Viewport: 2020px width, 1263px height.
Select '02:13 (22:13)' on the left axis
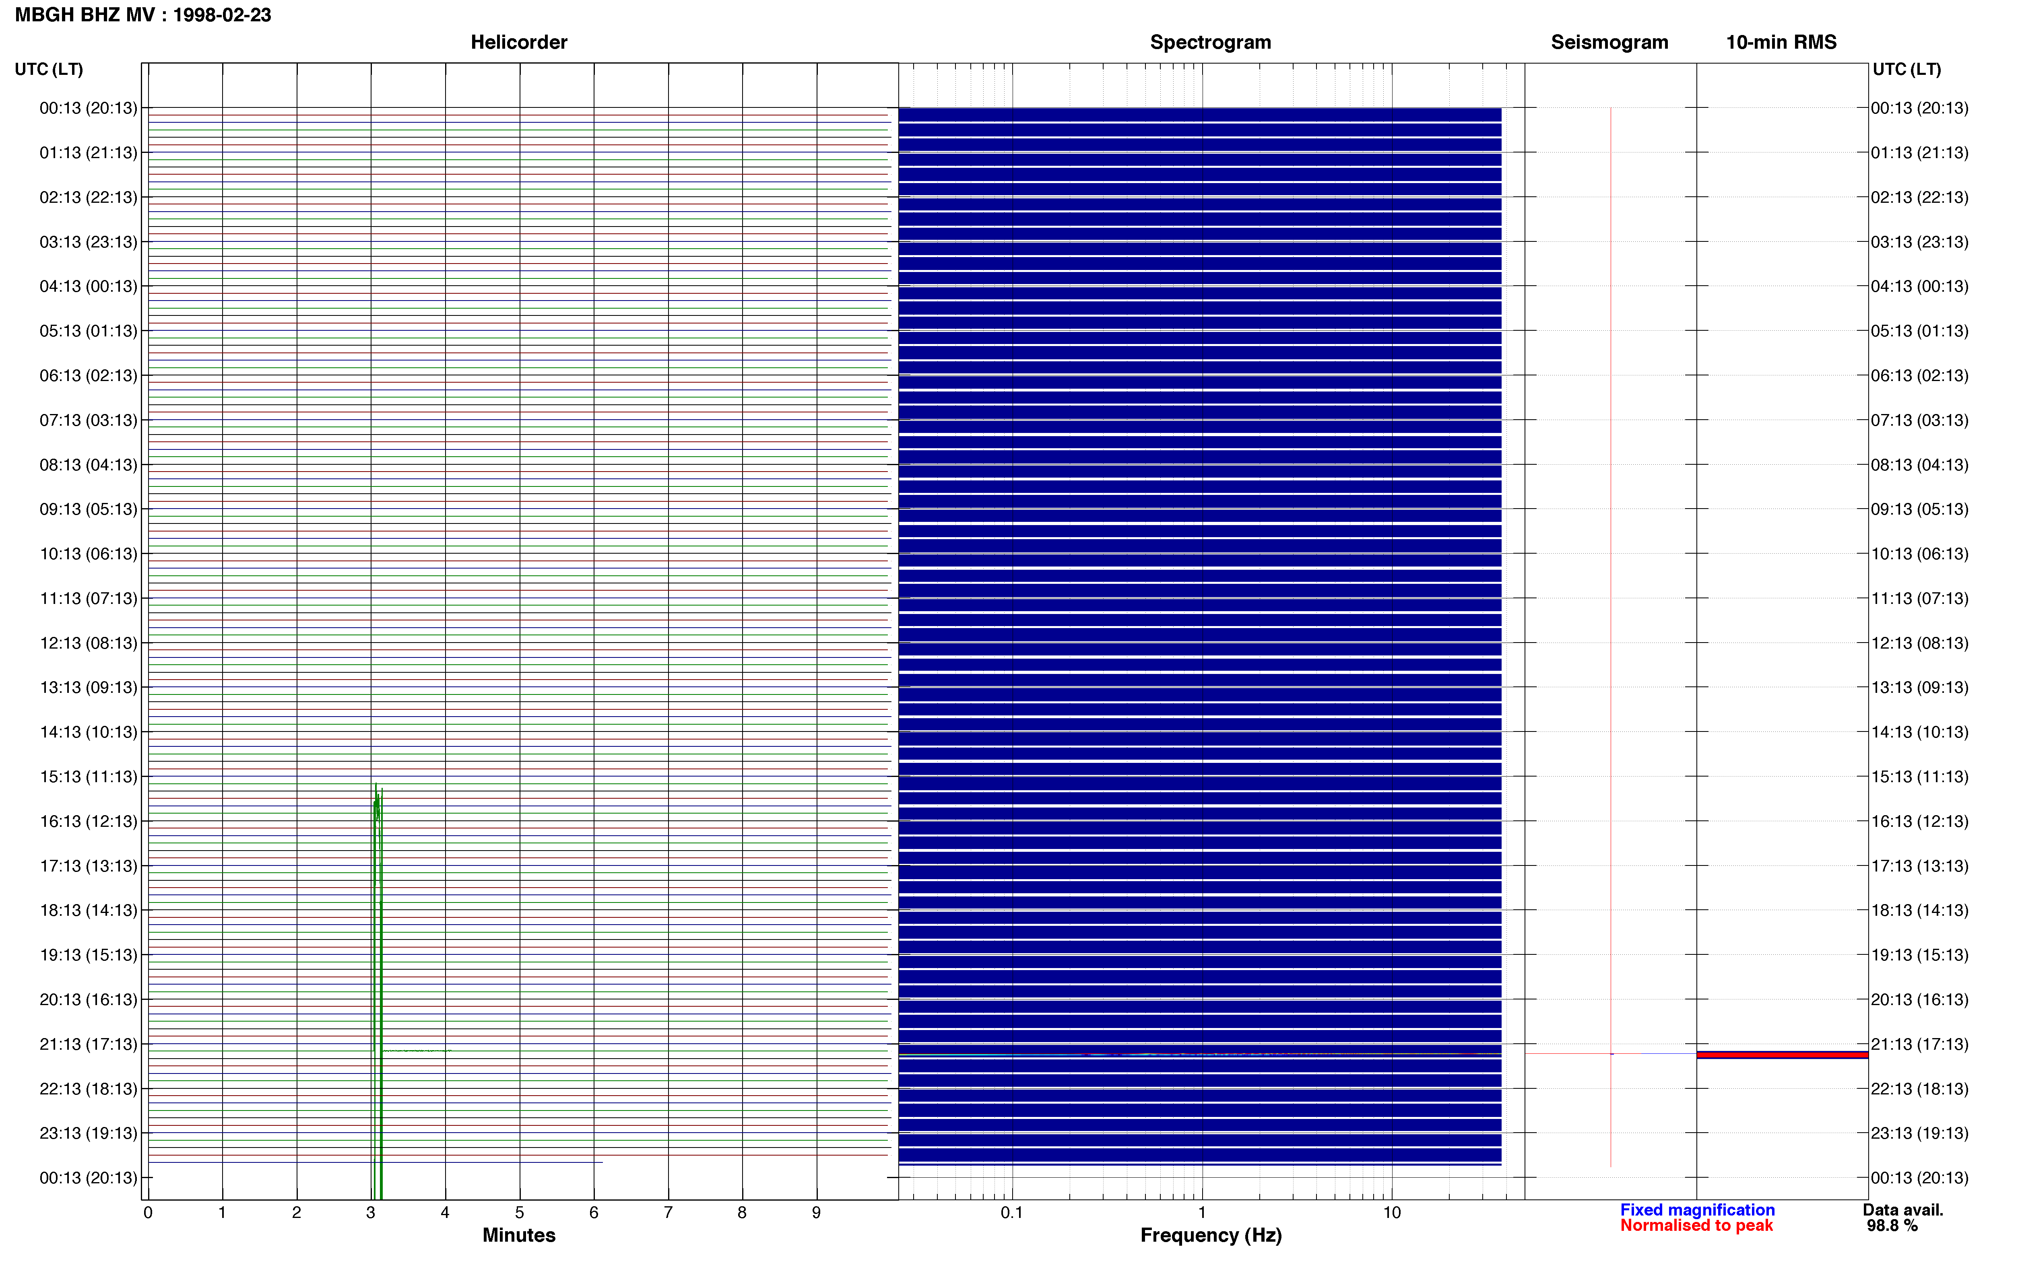[x=89, y=197]
